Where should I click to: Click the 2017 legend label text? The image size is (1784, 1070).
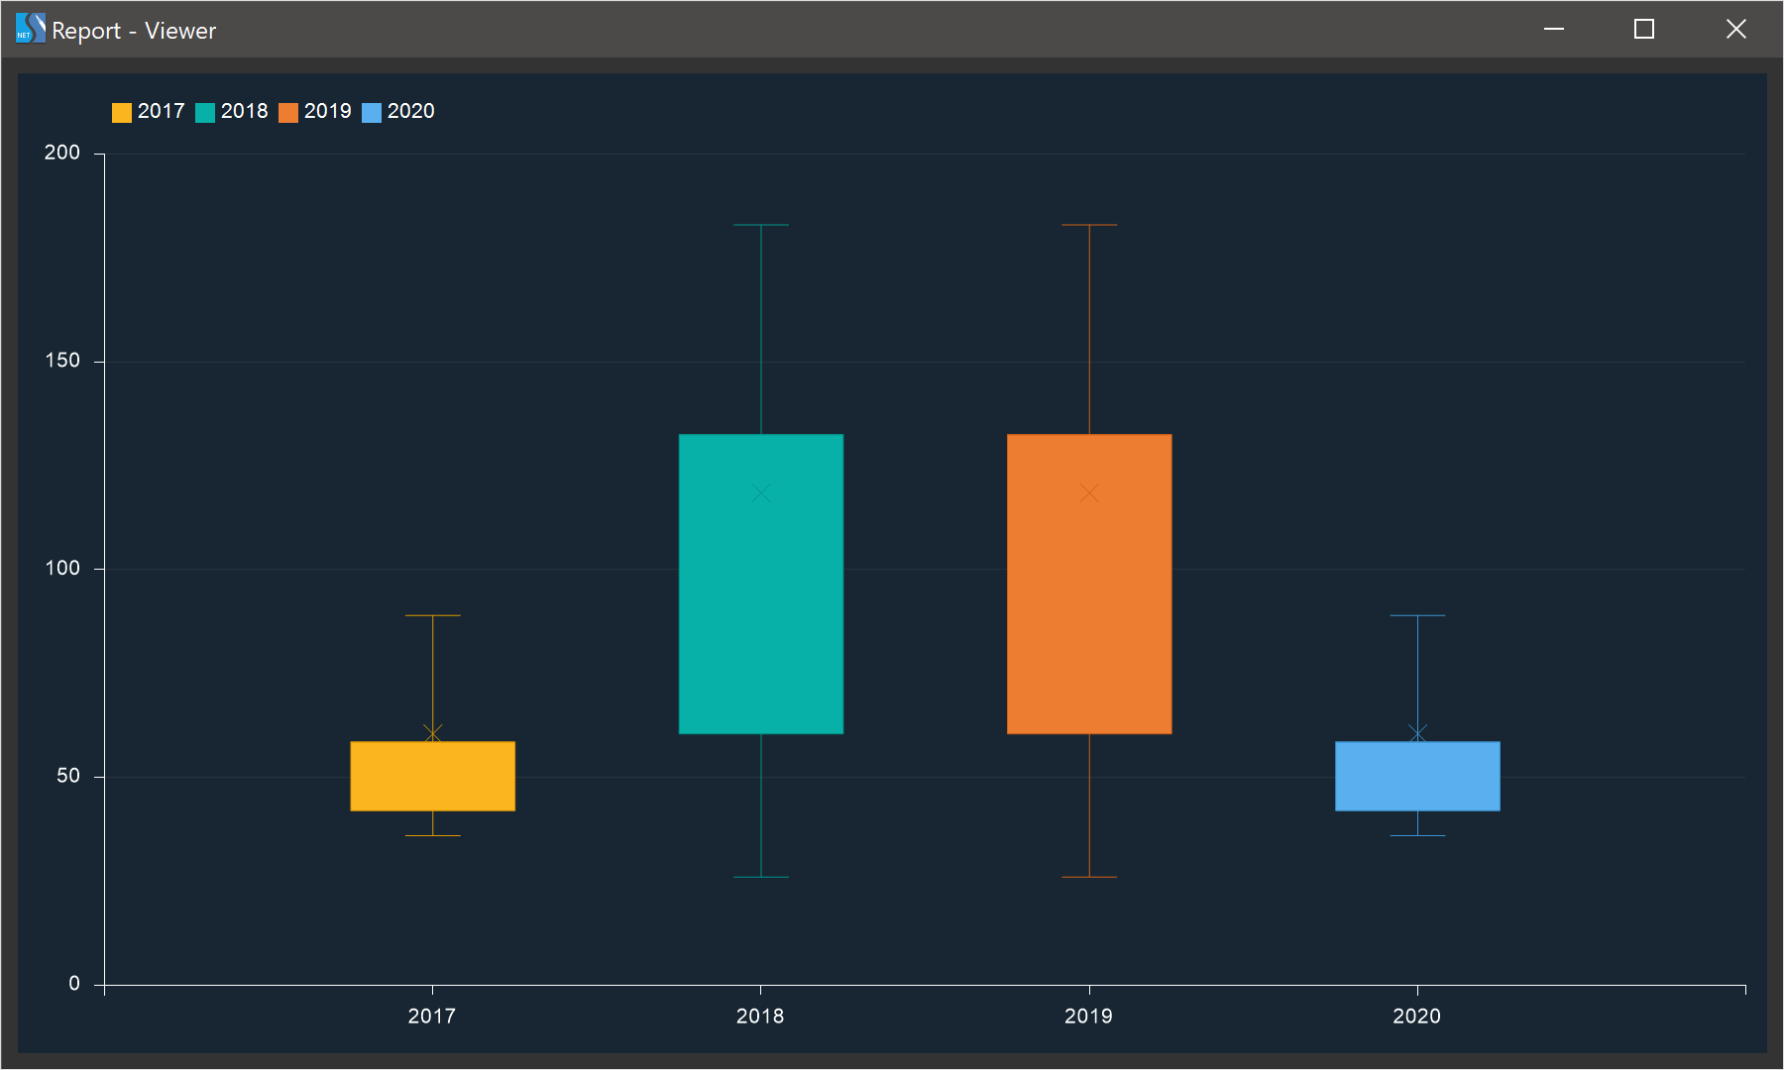(162, 111)
